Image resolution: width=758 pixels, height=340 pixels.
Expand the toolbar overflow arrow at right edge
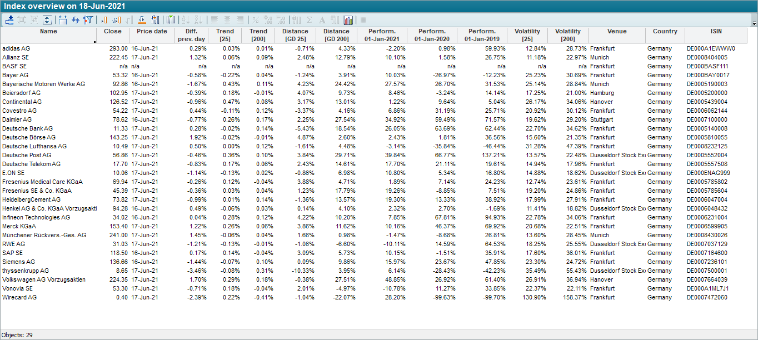coord(754,23)
